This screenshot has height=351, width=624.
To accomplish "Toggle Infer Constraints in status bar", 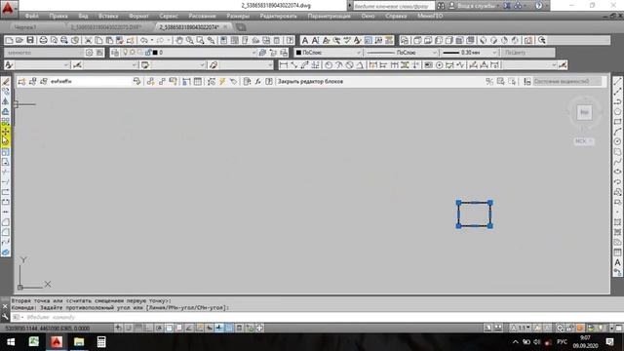I will tap(119, 328).
